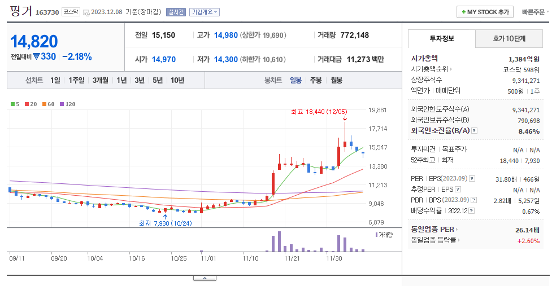The height and width of the screenshot is (286, 552).
Task: Switch to the 호가10단계 tab
Action: pyautogui.click(x=509, y=39)
